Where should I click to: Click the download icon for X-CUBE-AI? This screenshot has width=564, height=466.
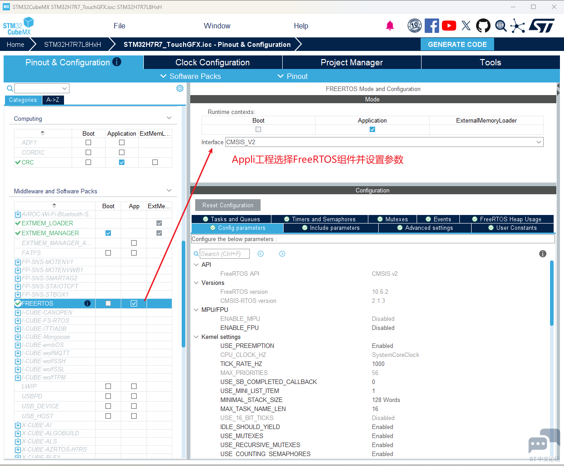point(18,425)
